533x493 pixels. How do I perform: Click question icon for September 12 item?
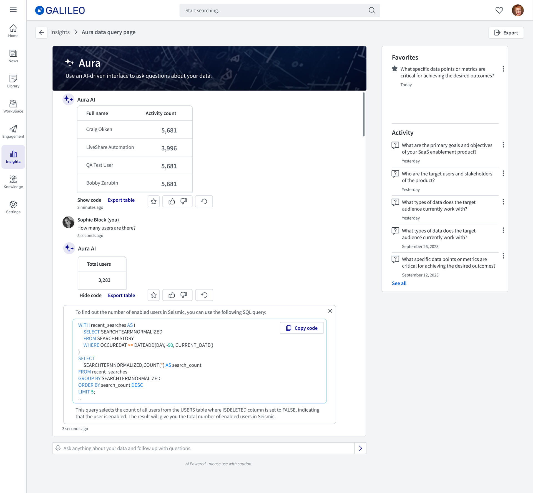click(395, 259)
